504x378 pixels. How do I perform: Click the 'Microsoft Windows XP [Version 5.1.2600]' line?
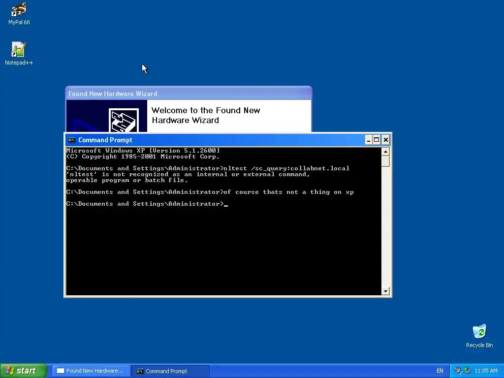tap(143, 151)
